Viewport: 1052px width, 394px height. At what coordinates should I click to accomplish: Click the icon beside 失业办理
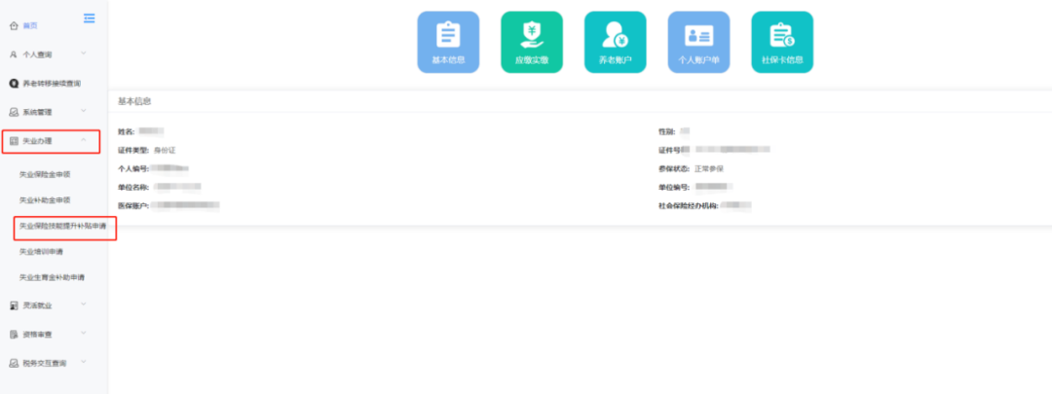(14, 141)
